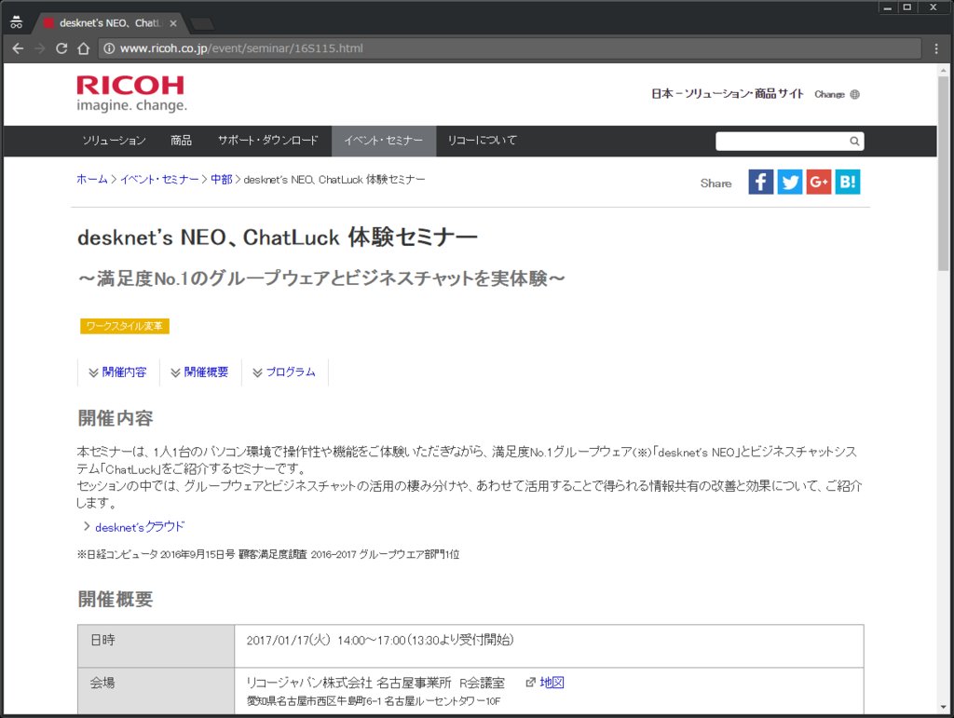This screenshot has width=954, height=718.
Task: Open the 地図 map link
Action: [x=552, y=683]
